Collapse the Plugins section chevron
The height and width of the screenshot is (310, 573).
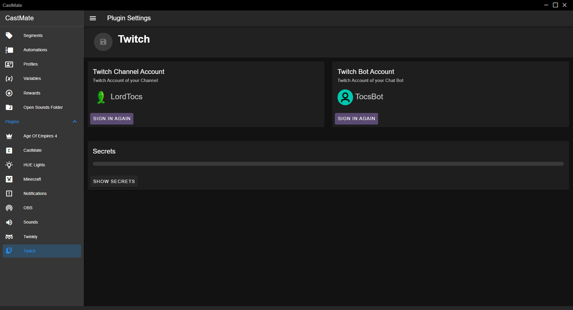click(x=75, y=122)
